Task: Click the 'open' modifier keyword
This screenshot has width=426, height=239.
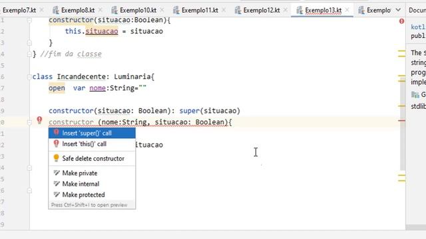Action: [57, 88]
